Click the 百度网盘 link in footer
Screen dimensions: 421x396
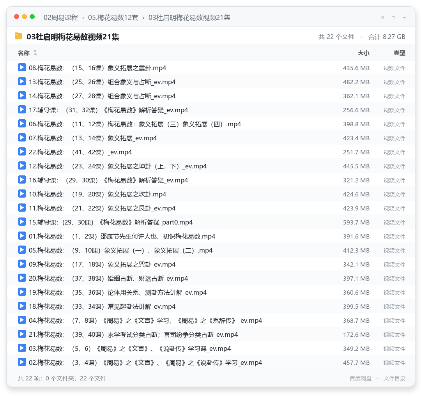point(361,378)
